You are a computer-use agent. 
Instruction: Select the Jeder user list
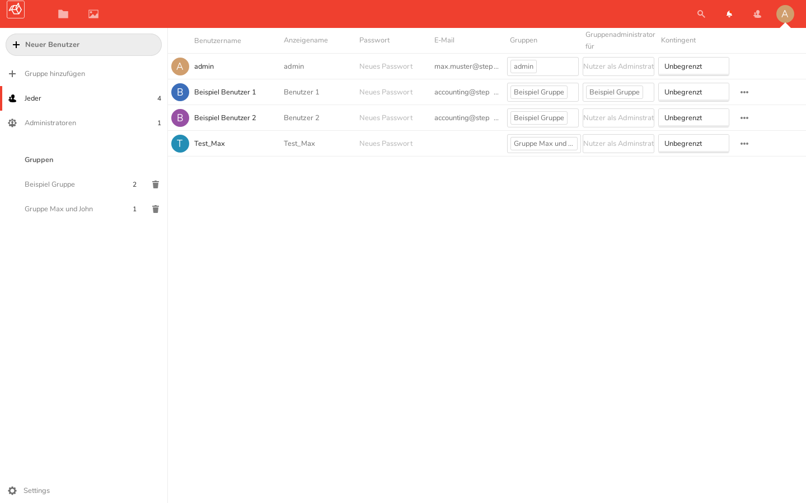point(33,98)
